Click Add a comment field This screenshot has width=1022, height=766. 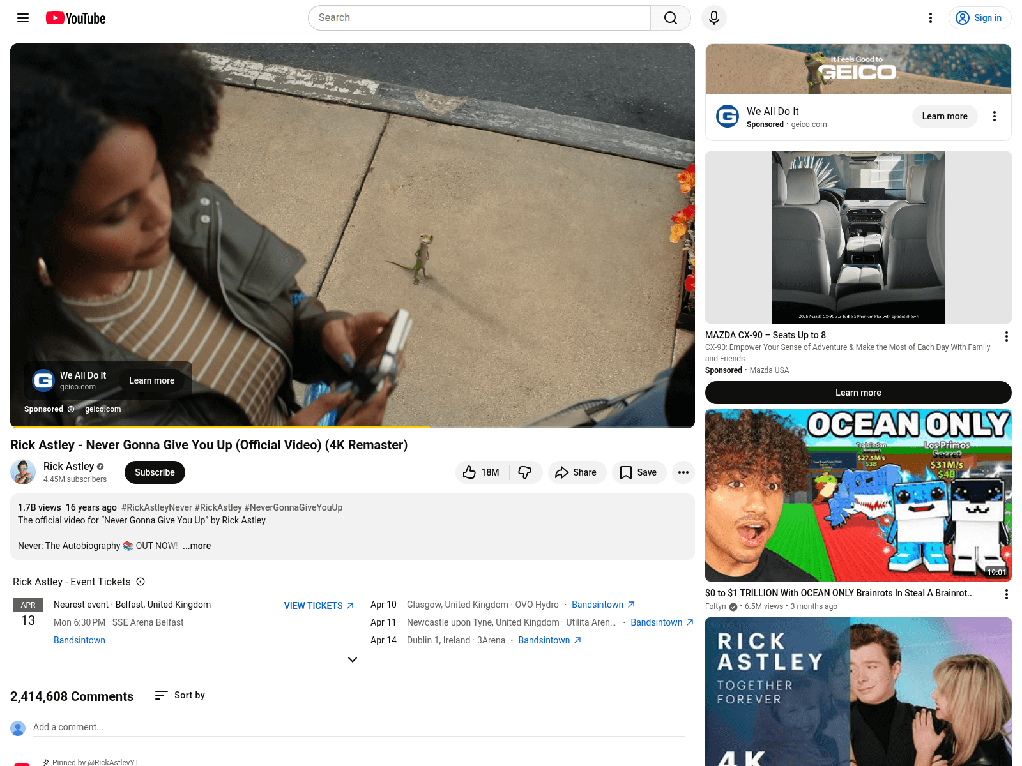(359, 727)
